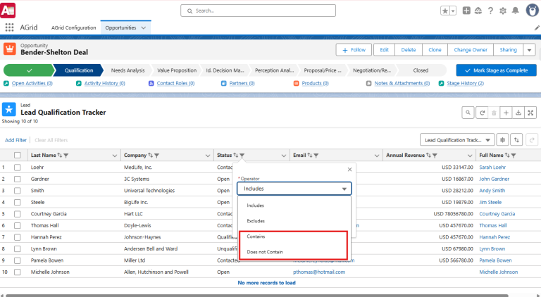
Task: Open the Operator combo box showing Includes
Action: (294, 189)
